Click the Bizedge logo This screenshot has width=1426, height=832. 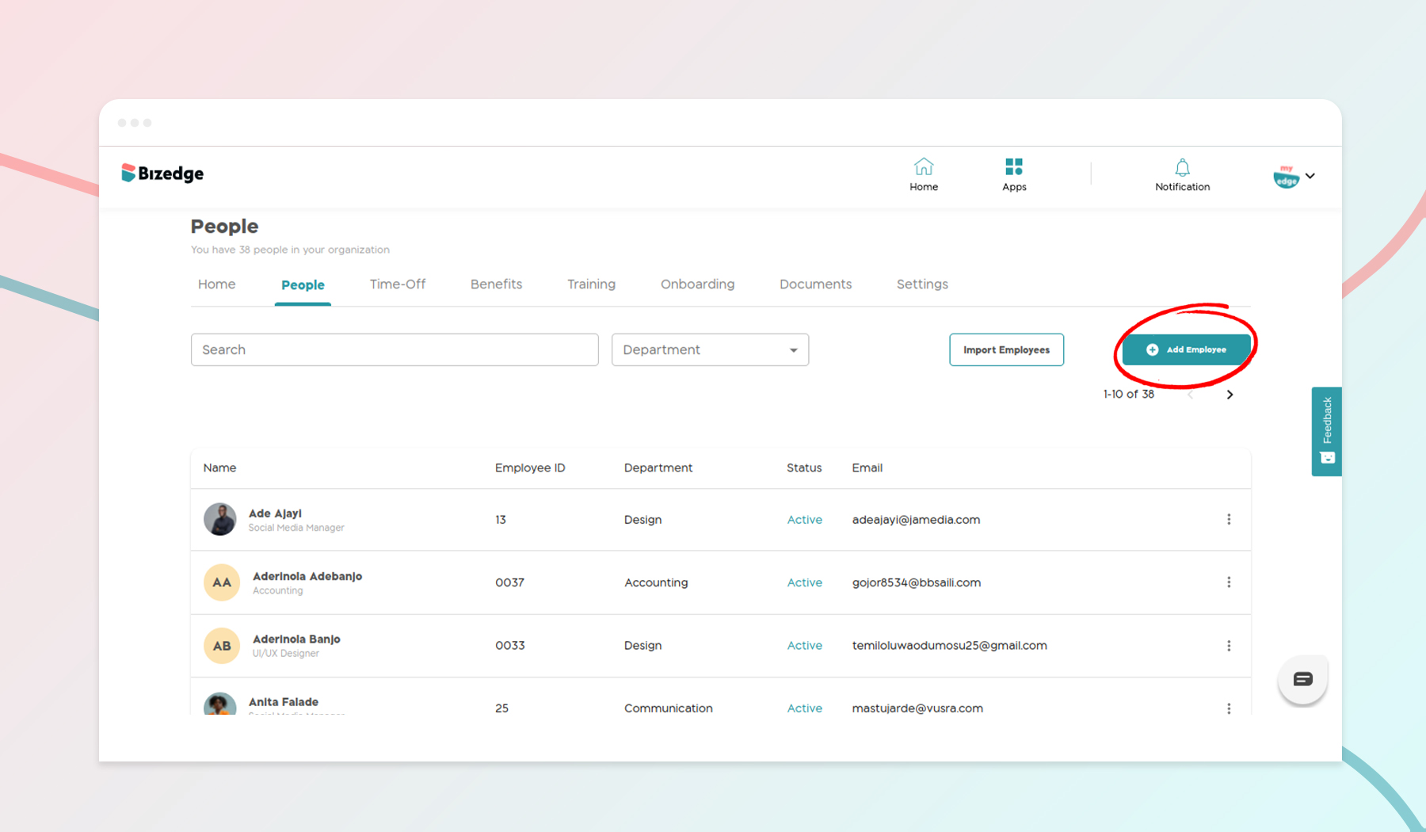162,174
